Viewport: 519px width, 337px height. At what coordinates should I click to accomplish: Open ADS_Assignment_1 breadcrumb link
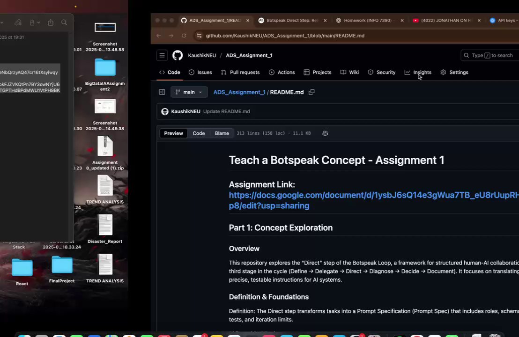point(239,92)
